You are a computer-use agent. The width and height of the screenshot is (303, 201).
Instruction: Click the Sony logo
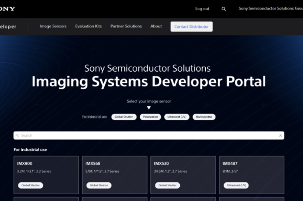coord(7,9)
